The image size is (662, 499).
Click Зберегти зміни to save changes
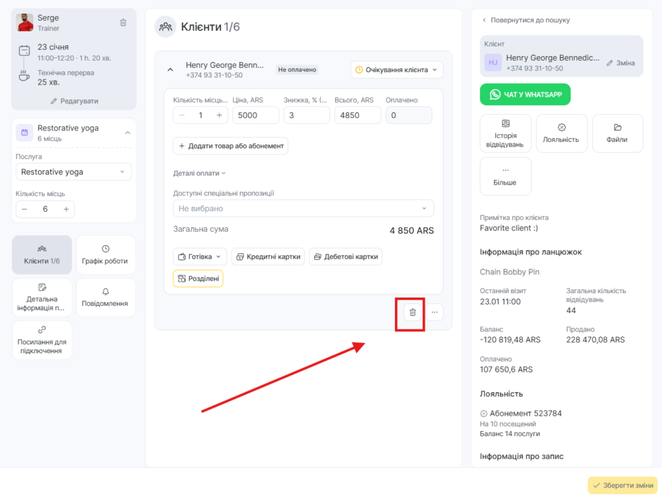click(622, 485)
